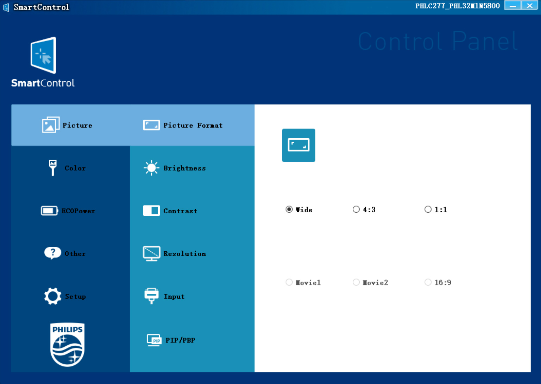Screen dimensions: 541x384
Task: Click the Other question-bubble icon
Action: [53, 253]
